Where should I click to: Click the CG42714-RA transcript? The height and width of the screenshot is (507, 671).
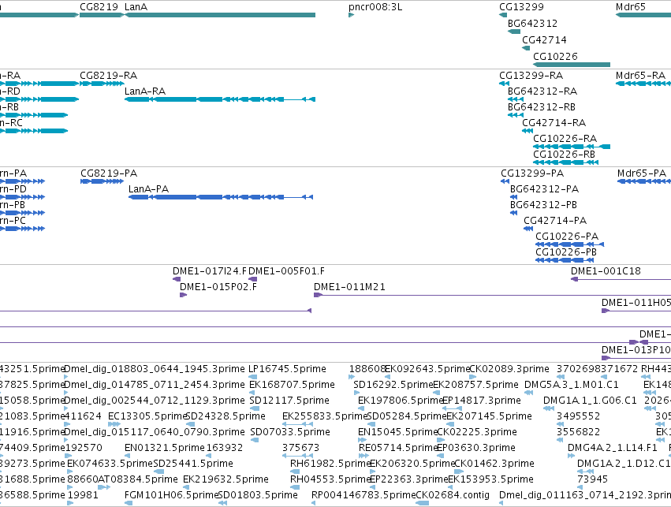point(527,131)
